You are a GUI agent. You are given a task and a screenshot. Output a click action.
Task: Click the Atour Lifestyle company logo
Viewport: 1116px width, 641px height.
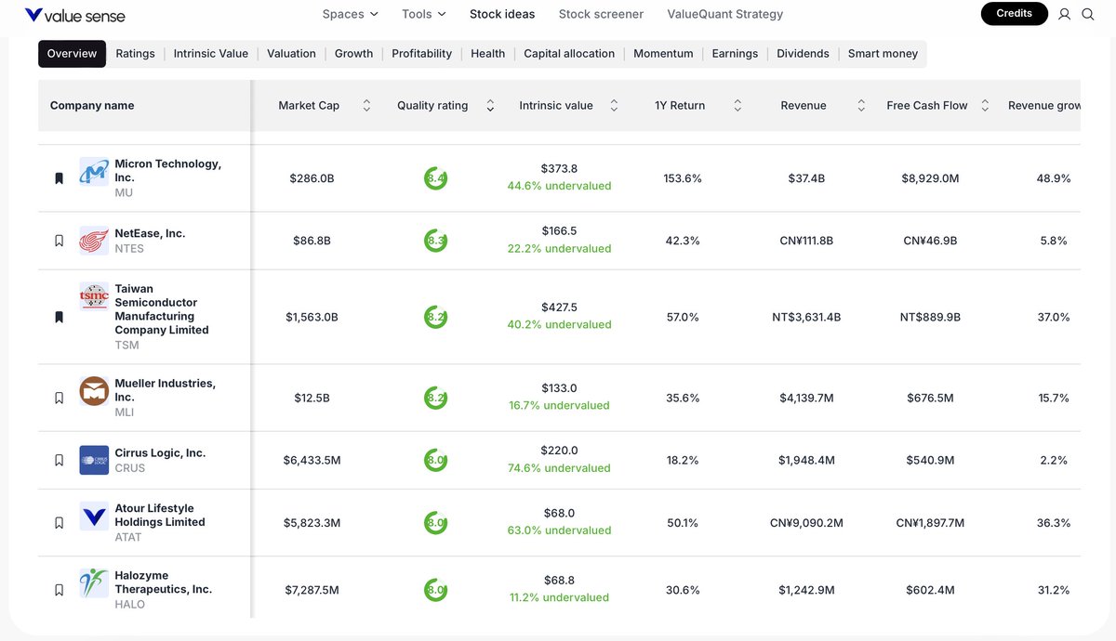[x=94, y=516]
